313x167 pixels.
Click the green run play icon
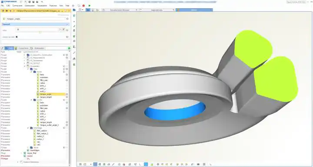click(90, 6)
